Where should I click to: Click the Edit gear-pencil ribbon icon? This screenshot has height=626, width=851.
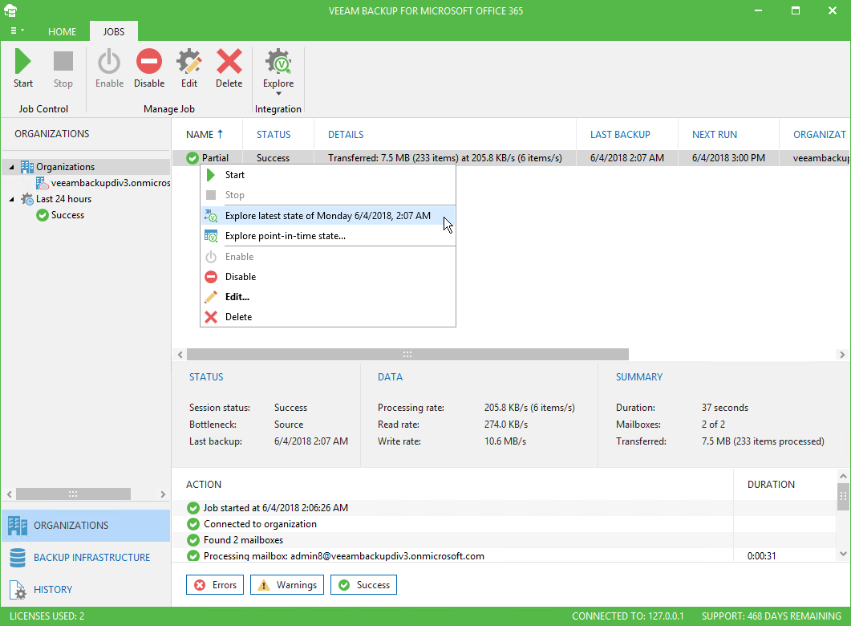[x=189, y=61]
